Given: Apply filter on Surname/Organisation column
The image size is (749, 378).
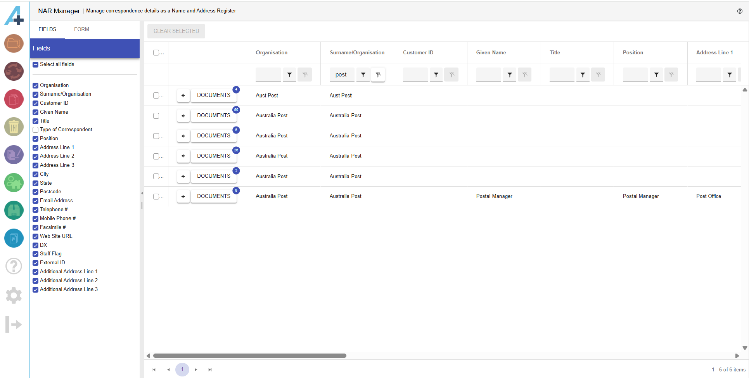Looking at the screenshot, I should point(363,75).
